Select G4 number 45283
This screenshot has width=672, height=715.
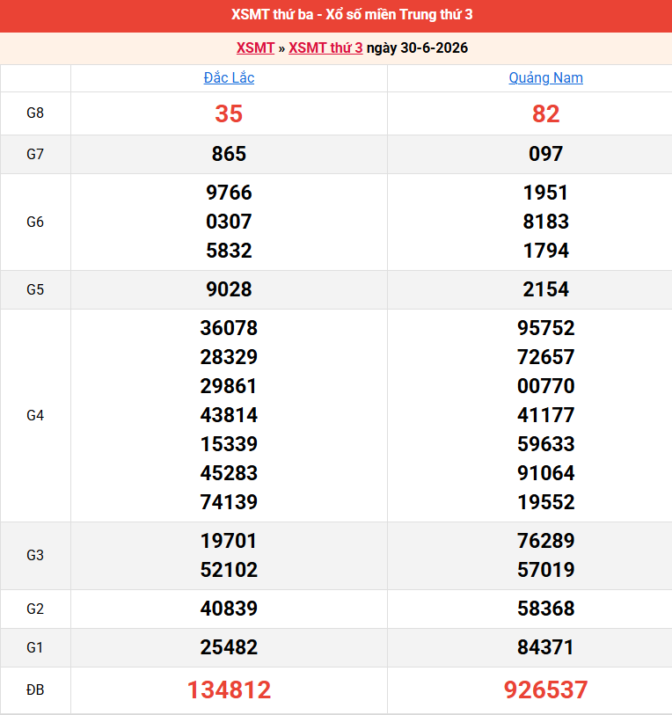click(x=229, y=473)
